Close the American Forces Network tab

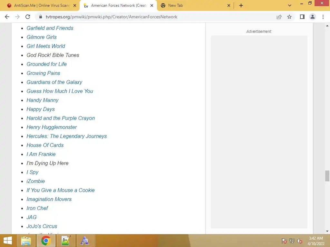point(152,5)
